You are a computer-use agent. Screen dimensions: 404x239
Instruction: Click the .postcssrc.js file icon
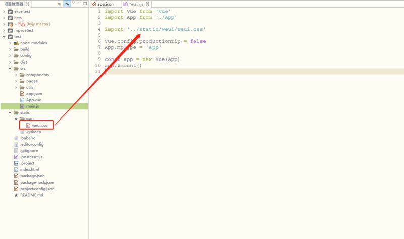point(16,157)
